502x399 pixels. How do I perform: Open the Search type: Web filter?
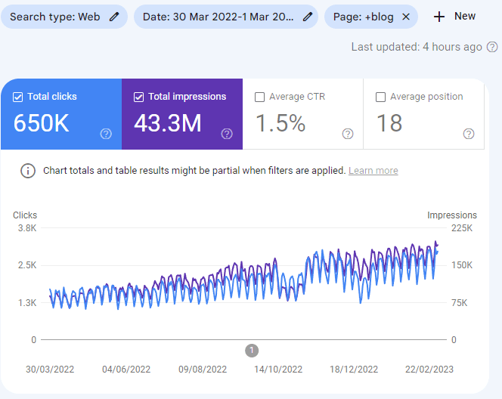pyautogui.click(x=54, y=17)
